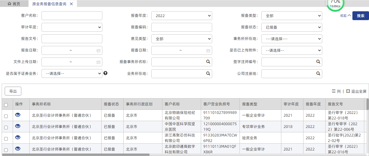Open calendar icon for 文件上传日期
Screen dimensions: 369x156
[x=98, y=62]
